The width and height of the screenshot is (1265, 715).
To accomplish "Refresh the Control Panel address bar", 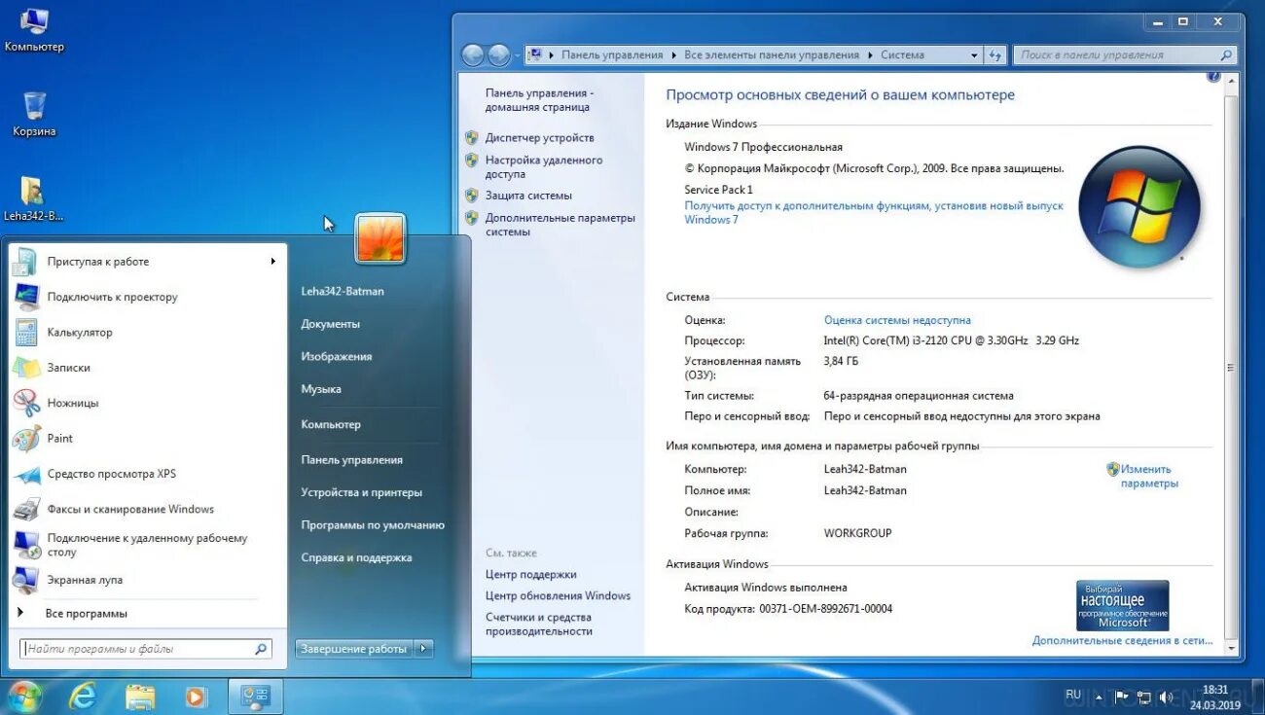I will 994,55.
